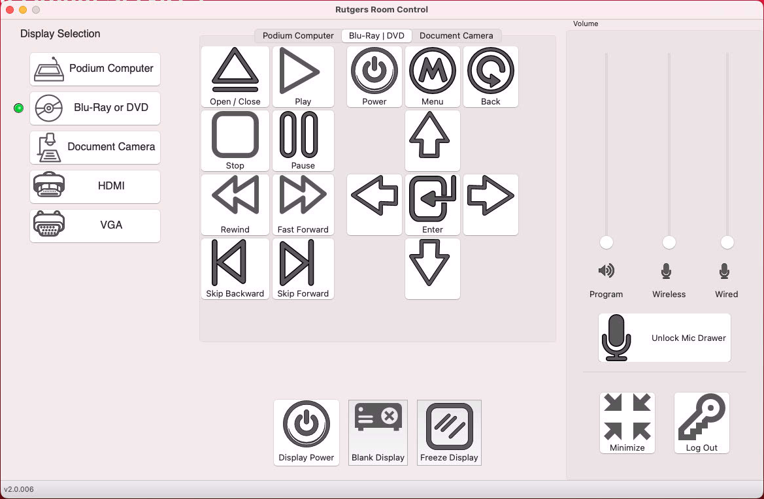
Task: Click the Log Out key icon
Action: click(701, 418)
